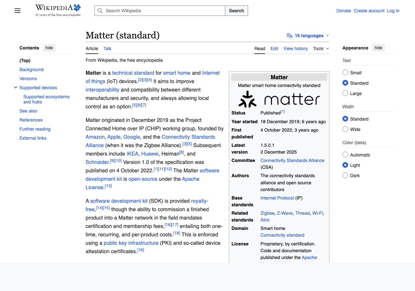Click the search magnifying glass icon

tap(100, 11)
